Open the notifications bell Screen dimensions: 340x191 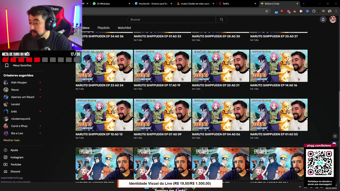[323, 19]
